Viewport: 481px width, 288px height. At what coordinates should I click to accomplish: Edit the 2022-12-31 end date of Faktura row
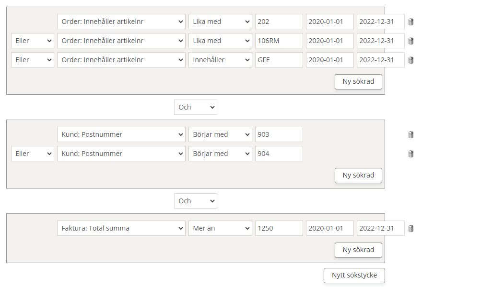380,228
